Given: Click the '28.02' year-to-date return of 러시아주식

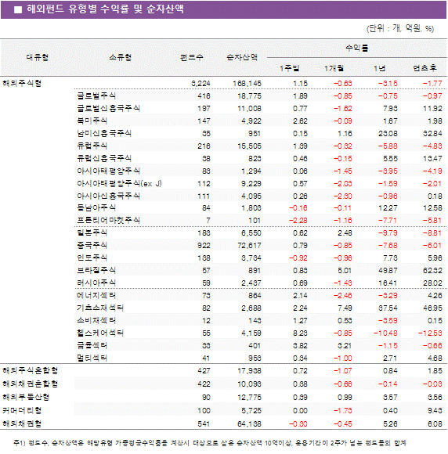Looking at the screenshot, I should tap(432, 283).
